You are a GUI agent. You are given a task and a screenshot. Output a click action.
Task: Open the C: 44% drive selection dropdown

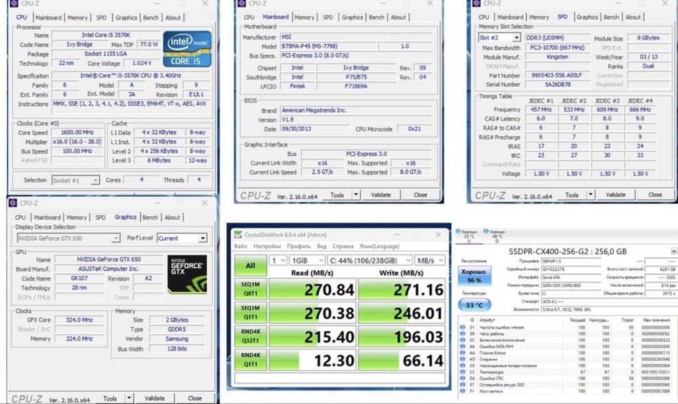[x=370, y=260]
